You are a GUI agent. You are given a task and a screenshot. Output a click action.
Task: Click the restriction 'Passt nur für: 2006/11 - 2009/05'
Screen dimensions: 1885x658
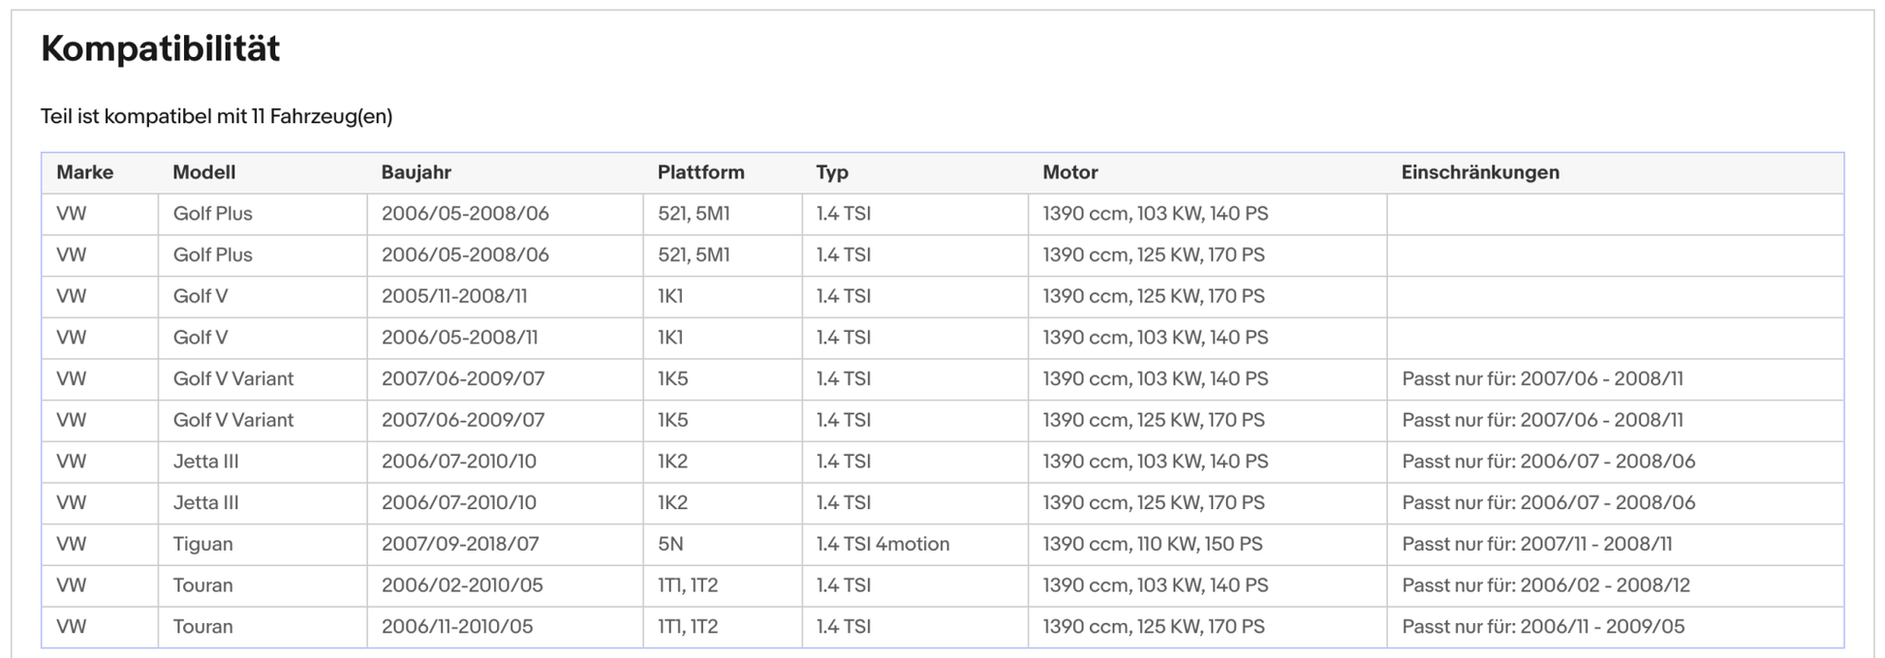(1543, 627)
